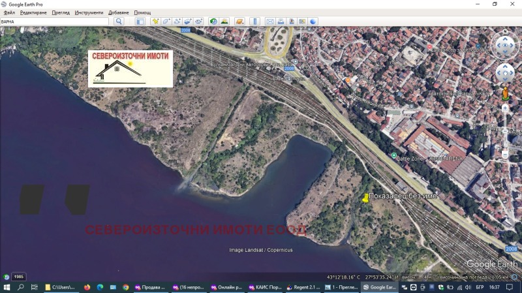Screen dimensions: 522x293
Task: Click move-left arrow on the hand joystick
Action: [x=499, y=73]
